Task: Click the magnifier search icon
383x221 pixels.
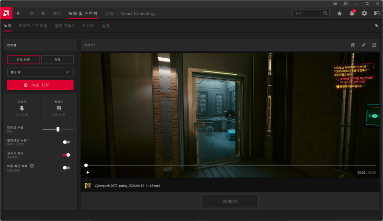Action: (x=325, y=13)
